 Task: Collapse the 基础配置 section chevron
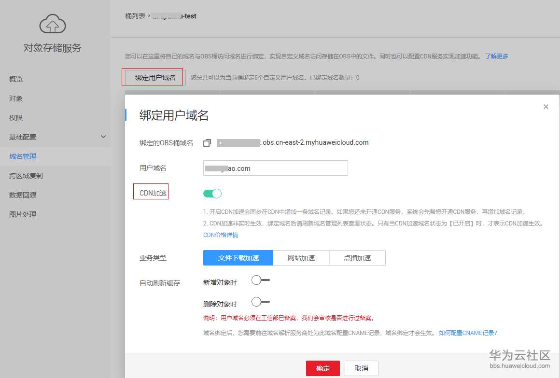pyautogui.click(x=103, y=137)
